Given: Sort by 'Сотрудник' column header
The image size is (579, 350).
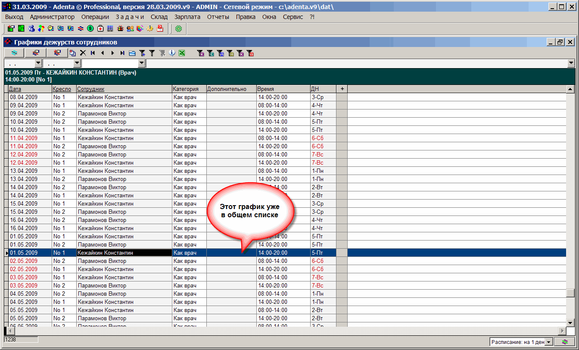Looking at the screenshot, I should click(x=90, y=89).
